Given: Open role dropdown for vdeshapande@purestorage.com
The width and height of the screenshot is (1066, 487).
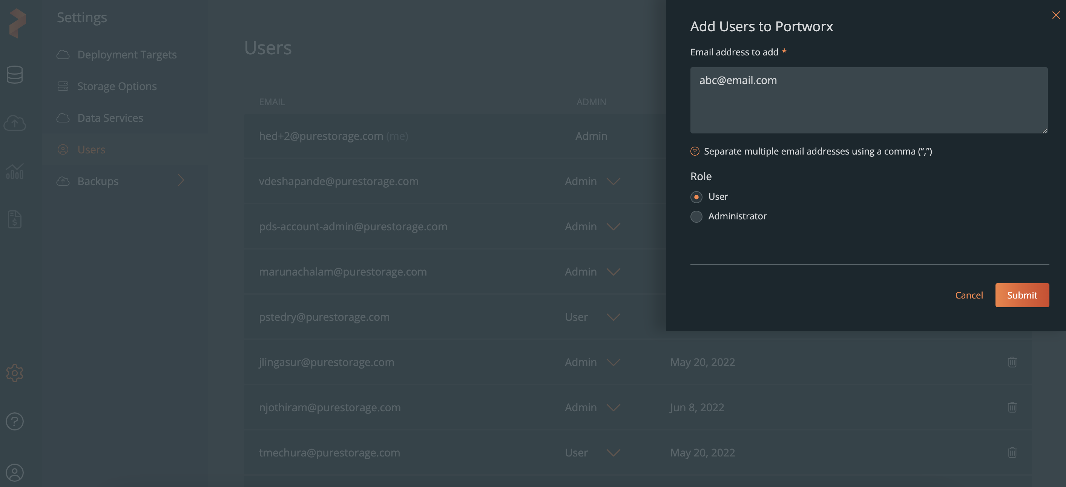Looking at the screenshot, I should (613, 182).
